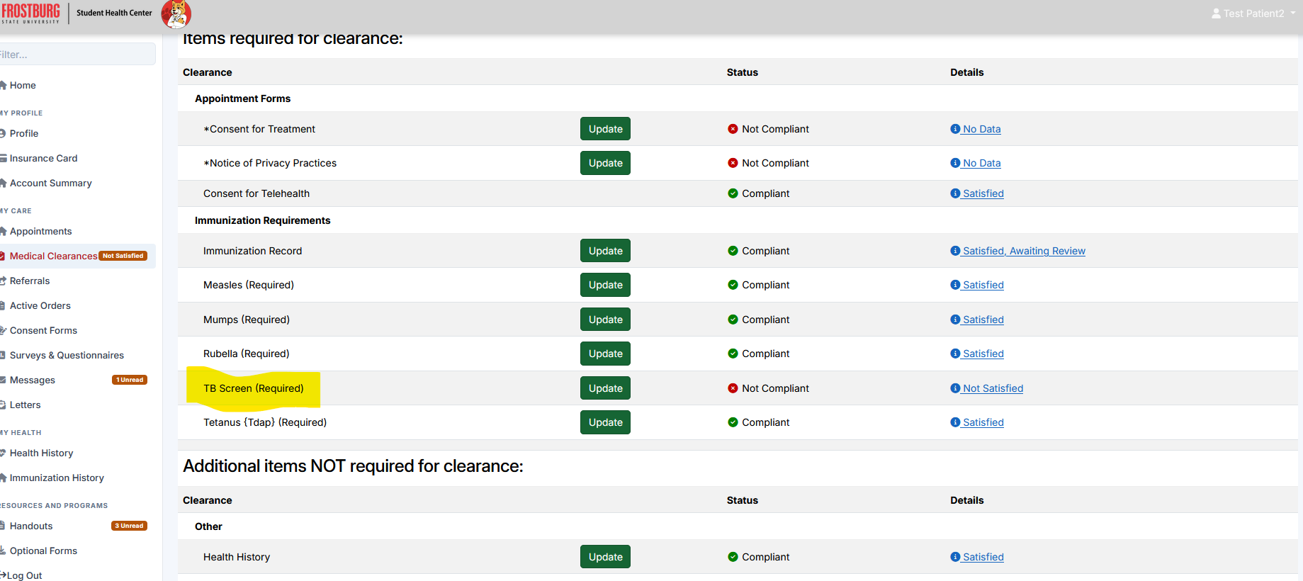Update the Tetanus Tdap requirement
1303x581 pixels.
point(605,422)
